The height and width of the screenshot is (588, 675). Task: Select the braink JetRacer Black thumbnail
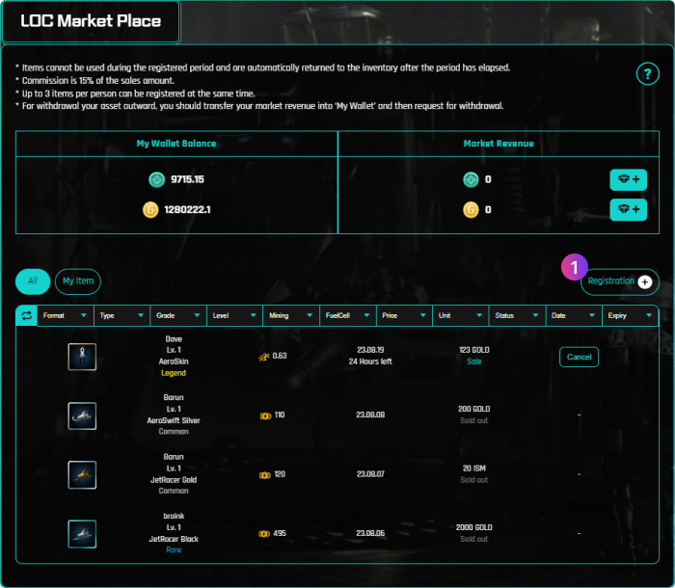pyautogui.click(x=82, y=533)
